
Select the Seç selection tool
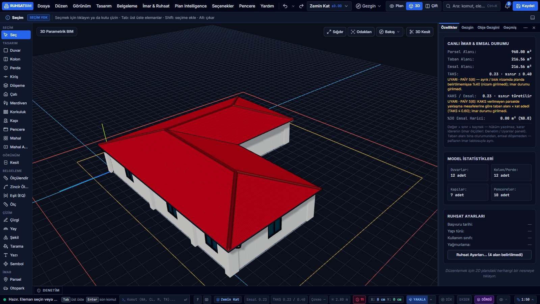[x=16, y=35]
